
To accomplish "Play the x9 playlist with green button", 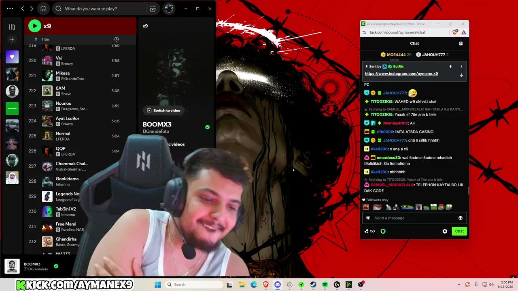I will click(35, 26).
